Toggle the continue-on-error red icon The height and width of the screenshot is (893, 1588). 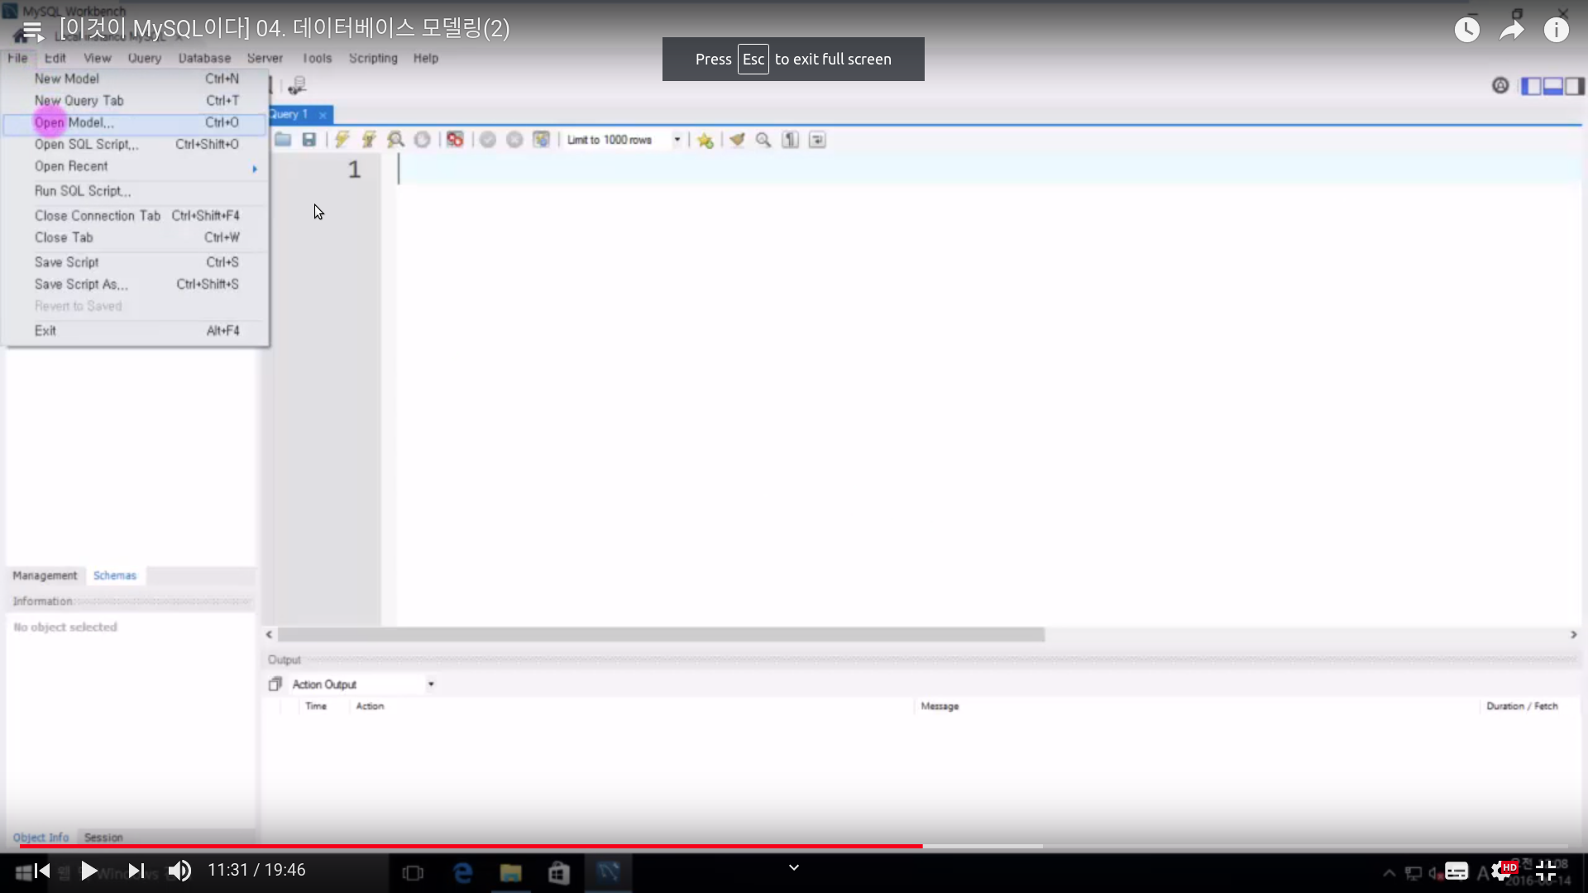tap(455, 140)
